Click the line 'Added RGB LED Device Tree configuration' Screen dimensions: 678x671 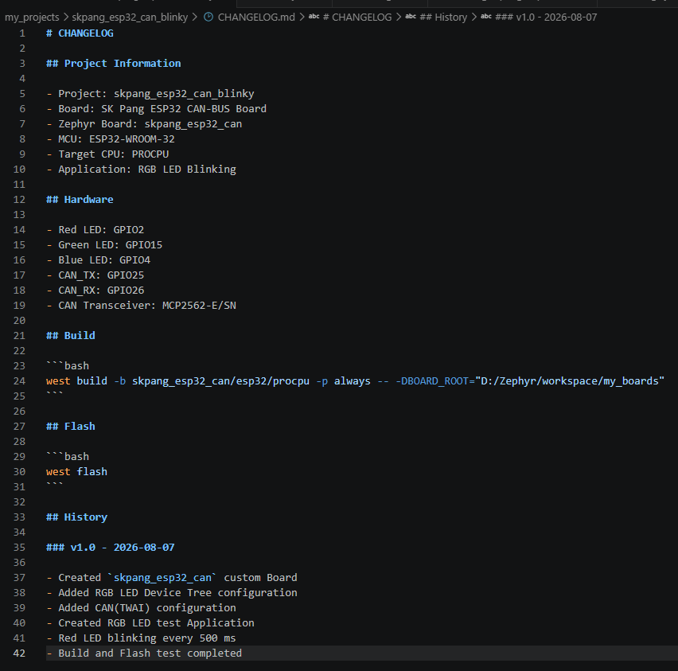point(172,593)
